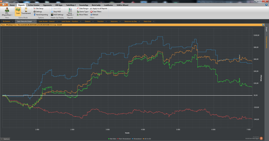Close the Position tab
This screenshot has width=269, height=141.
(106, 21)
